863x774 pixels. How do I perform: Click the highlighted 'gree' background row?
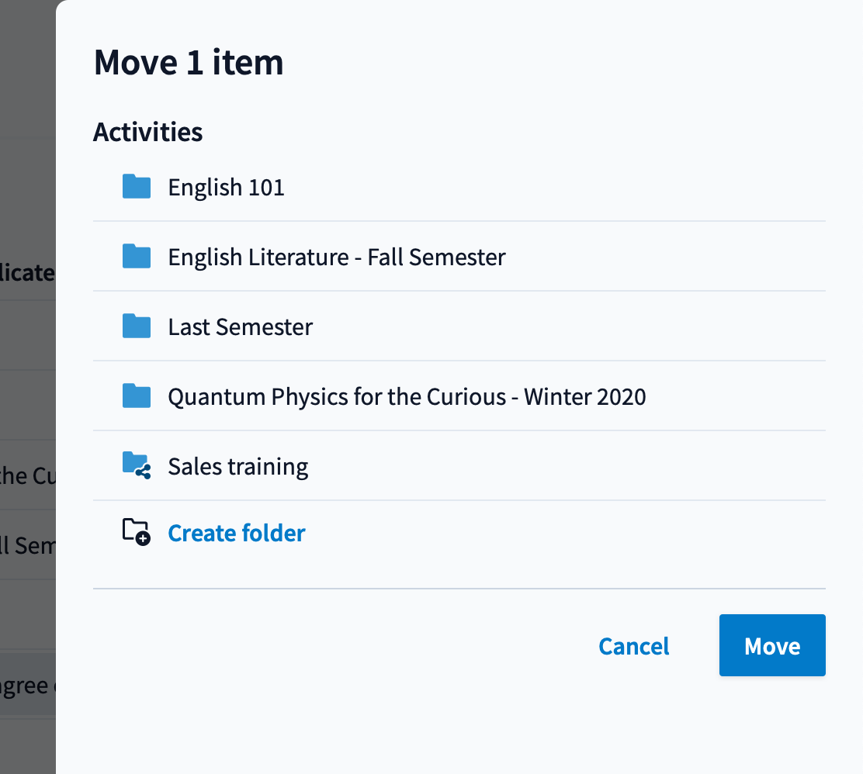[x=27, y=685]
